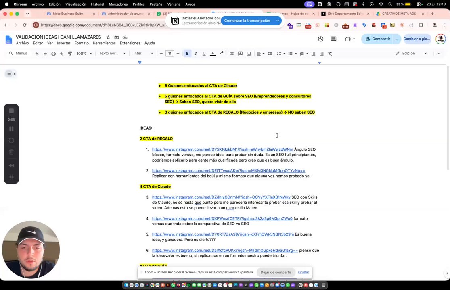Screen dimensions: 450x290
Task: Open Chrome extensions puzzle icon
Action: [421, 25]
